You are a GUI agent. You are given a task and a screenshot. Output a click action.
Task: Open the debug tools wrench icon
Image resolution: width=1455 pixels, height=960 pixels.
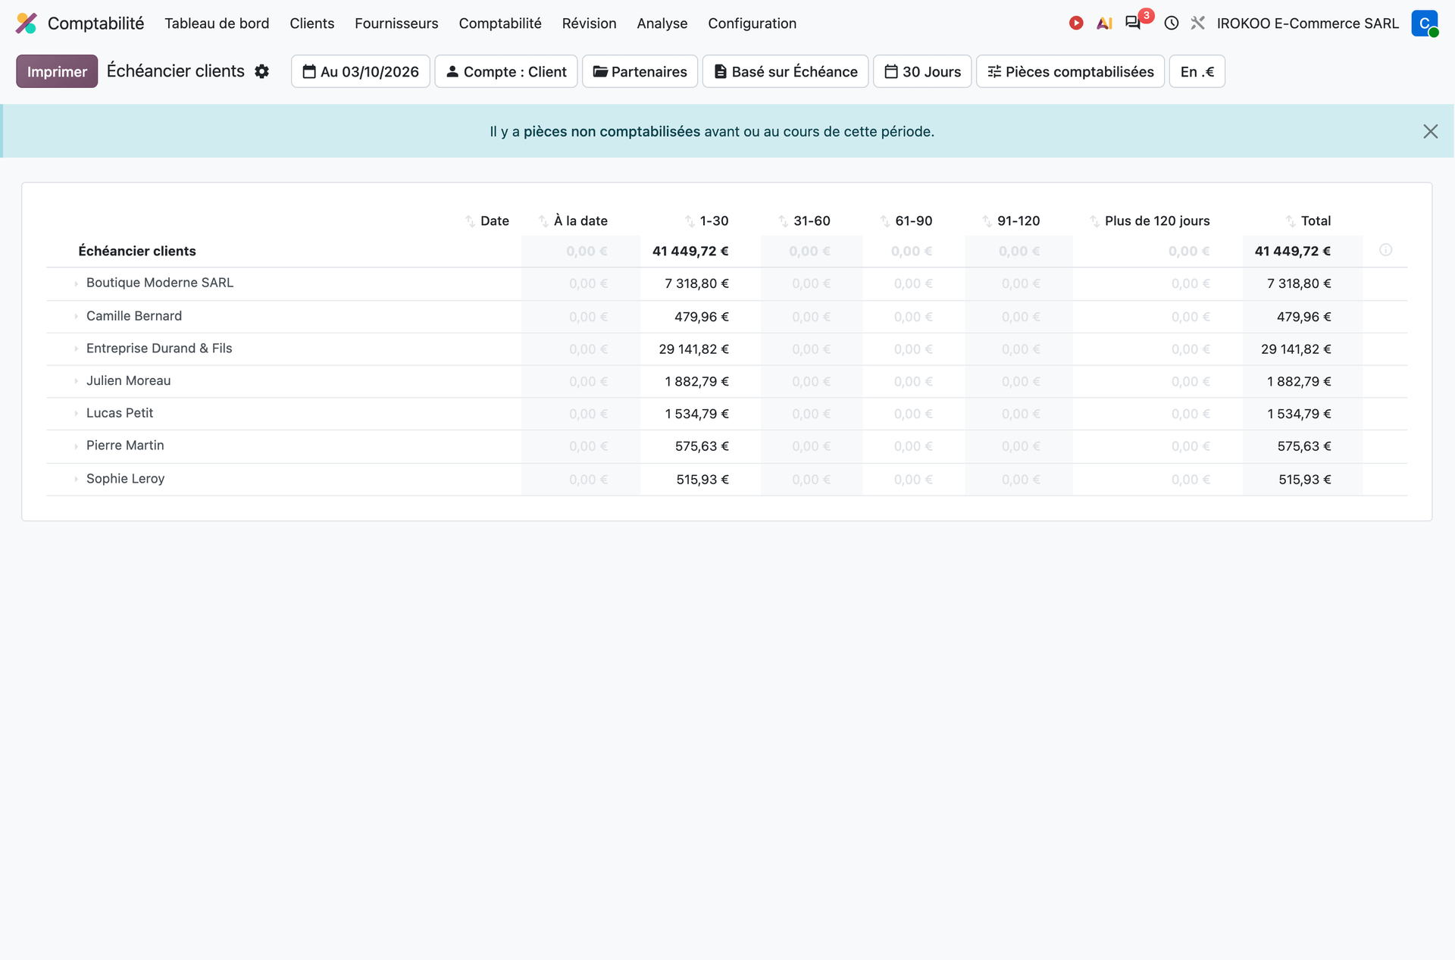pyautogui.click(x=1198, y=23)
